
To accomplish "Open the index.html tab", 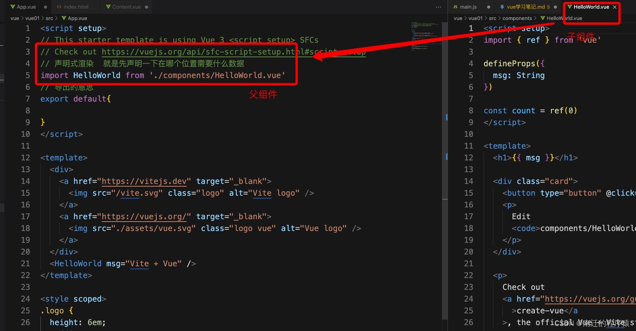I will 76,7.
